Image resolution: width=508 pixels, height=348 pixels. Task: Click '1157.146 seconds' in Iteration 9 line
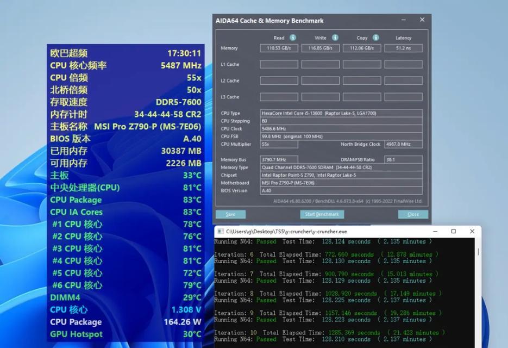click(x=351, y=313)
